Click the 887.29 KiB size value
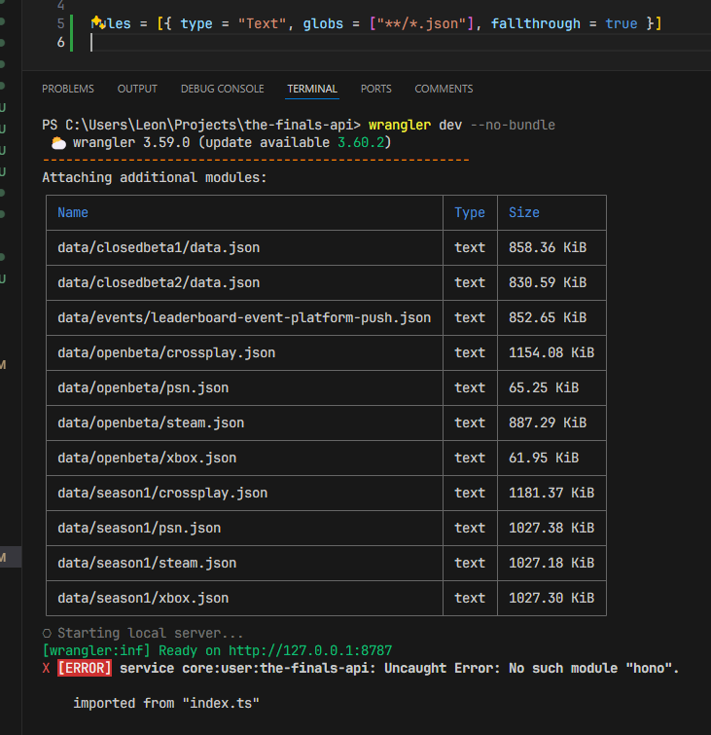The image size is (711, 735). tap(548, 423)
